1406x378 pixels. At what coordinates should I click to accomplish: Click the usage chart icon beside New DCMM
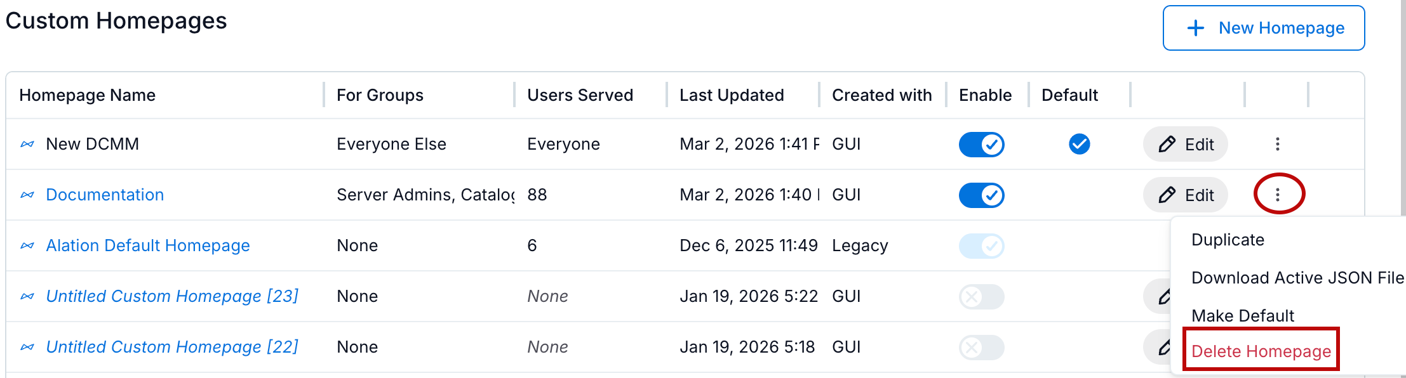point(27,143)
